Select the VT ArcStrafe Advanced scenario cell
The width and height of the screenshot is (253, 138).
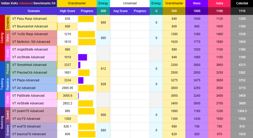(34, 57)
